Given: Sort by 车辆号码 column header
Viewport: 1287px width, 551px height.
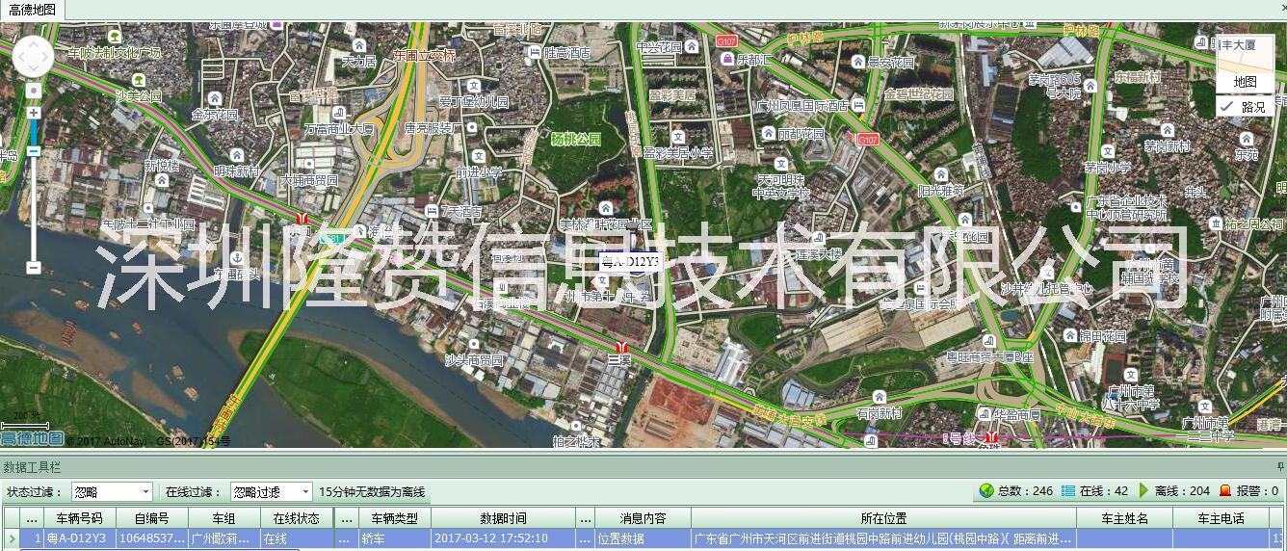Looking at the screenshot, I should pos(80,518).
